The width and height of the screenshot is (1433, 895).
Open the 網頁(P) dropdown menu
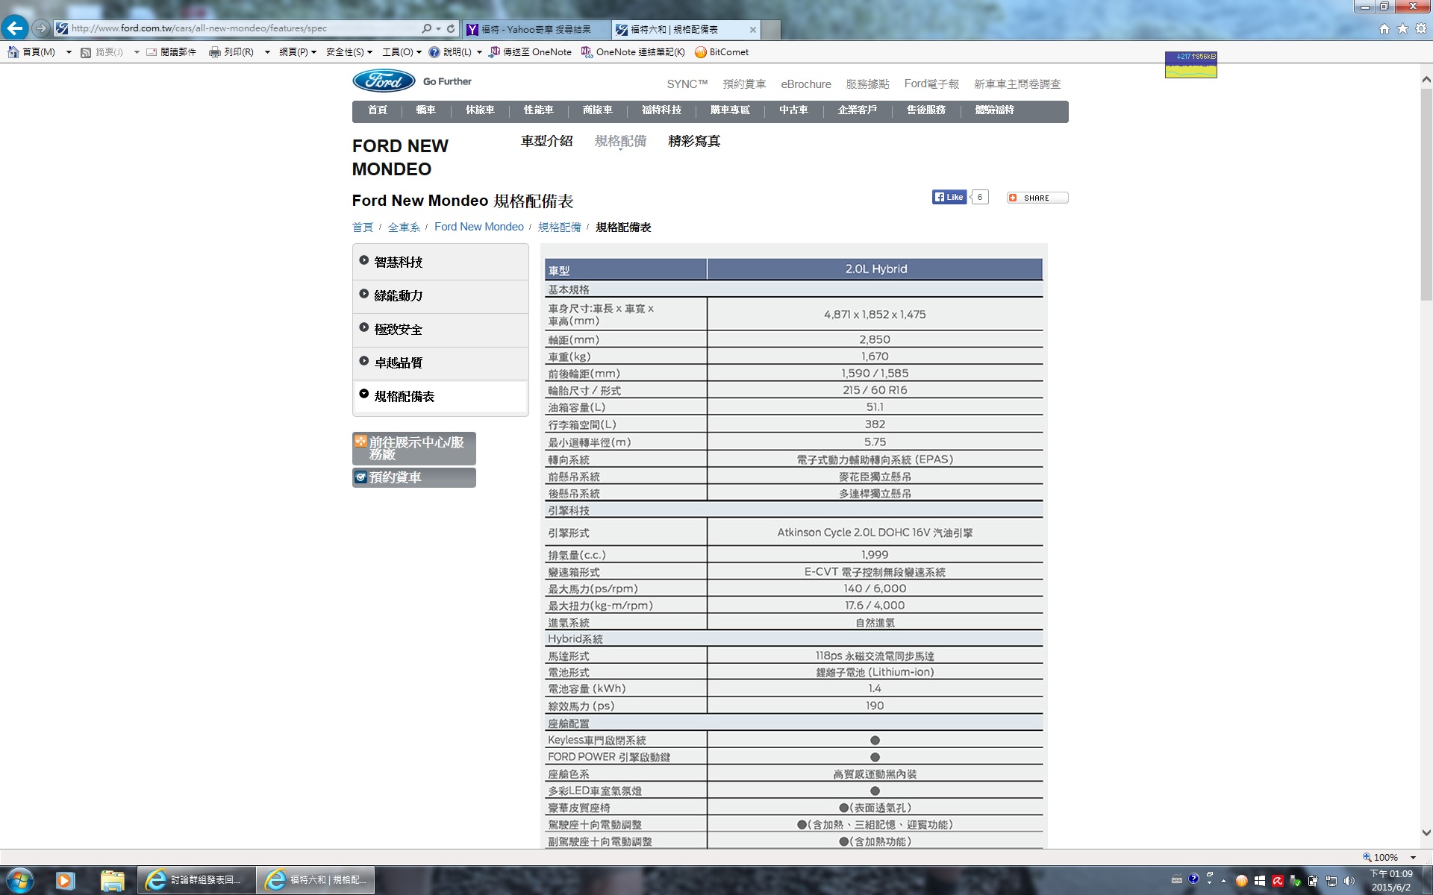[x=298, y=52]
